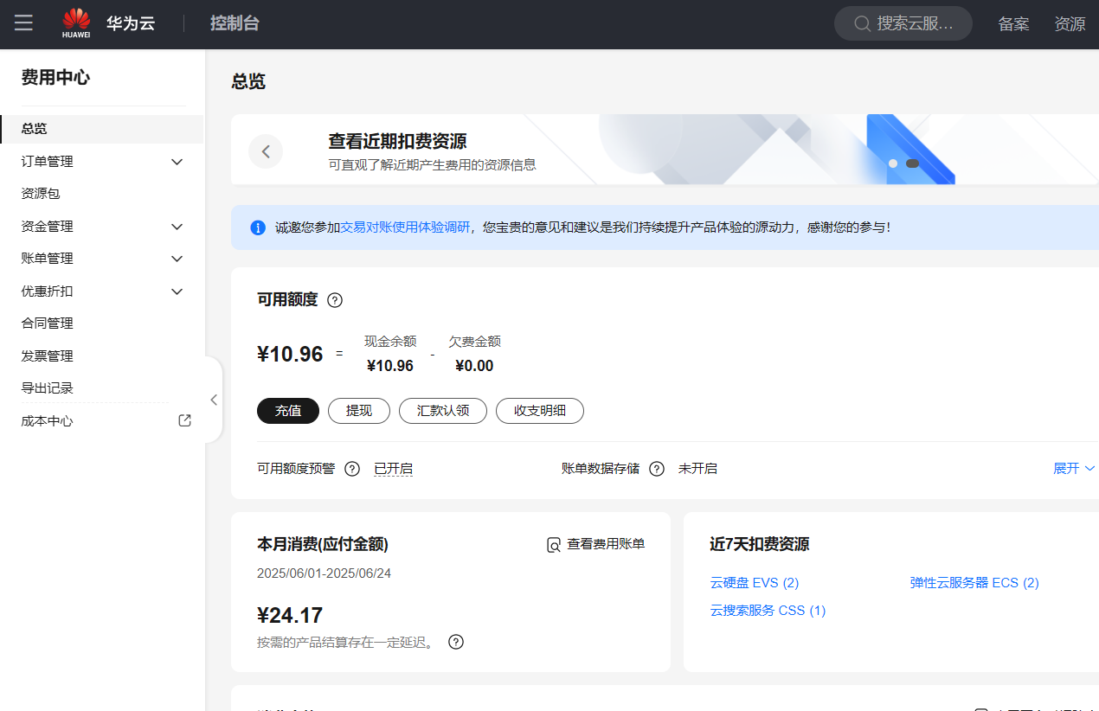Click the ¥10.96 available quota total
The height and width of the screenshot is (711, 1099).
click(x=290, y=354)
